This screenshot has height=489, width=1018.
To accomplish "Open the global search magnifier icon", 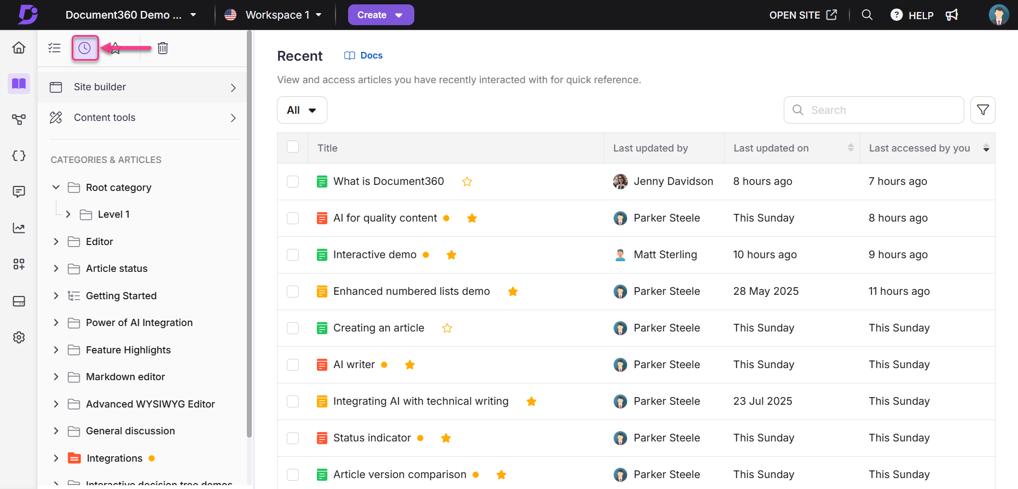I will tap(867, 15).
